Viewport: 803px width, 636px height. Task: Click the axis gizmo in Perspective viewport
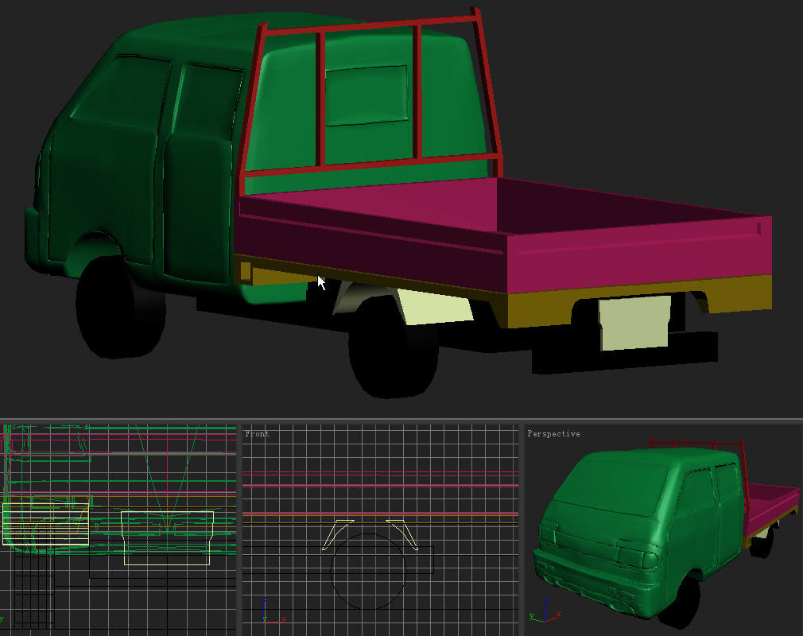click(543, 613)
